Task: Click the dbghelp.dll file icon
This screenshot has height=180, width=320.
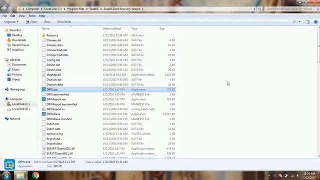Action: pyautogui.click(x=43, y=74)
